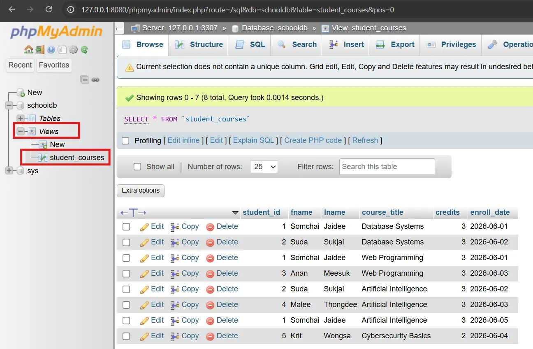The width and height of the screenshot is (533, 349).
Task: Click the Thongdee last name cell
Action: pyautogui.click(x=341, y=305)
